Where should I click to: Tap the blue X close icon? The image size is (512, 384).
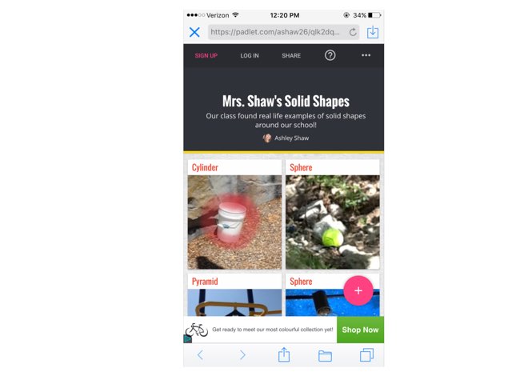click(194, 32)
